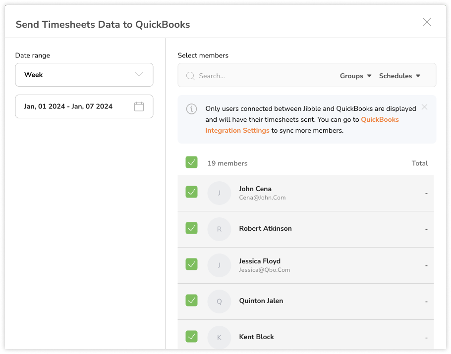Click Quinton Jalen's Q avatar
The width and height of the screenshot is (451, 354).
219,302
